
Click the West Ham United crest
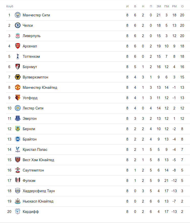click(17, 160)
